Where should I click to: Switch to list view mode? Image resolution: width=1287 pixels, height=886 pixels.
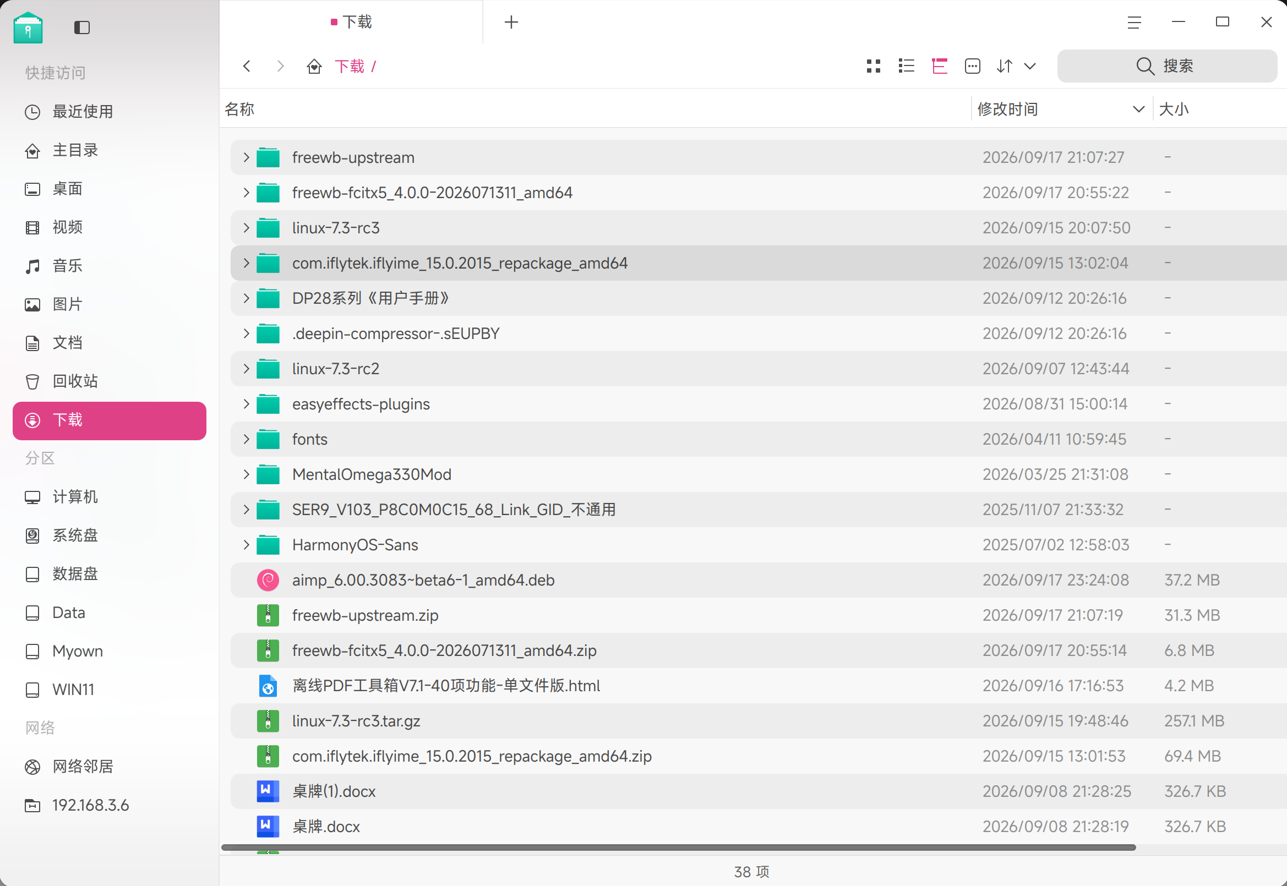[x=906, y=66]
